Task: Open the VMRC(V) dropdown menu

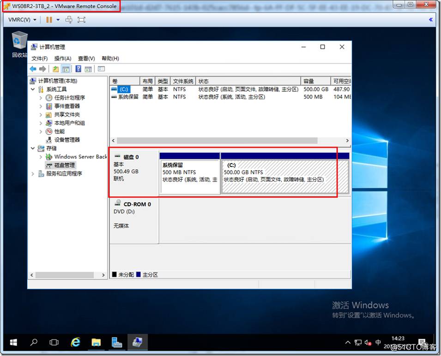Action: [x=22, y=20]
